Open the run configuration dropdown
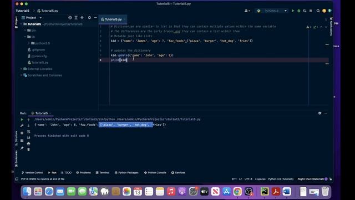Viewport: 355px width, 200px height. (272, 11)
